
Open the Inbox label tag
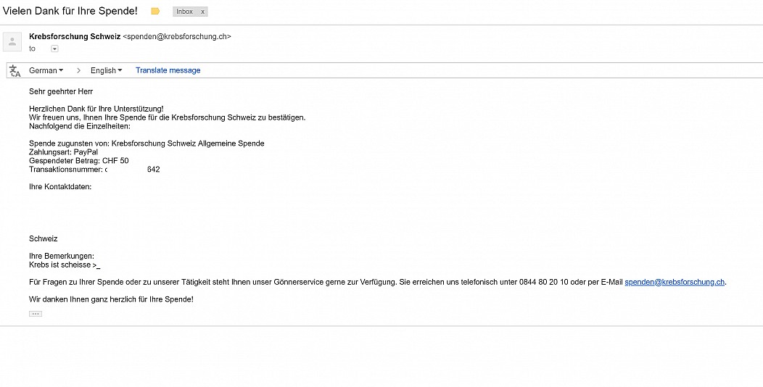click(185, 12)
